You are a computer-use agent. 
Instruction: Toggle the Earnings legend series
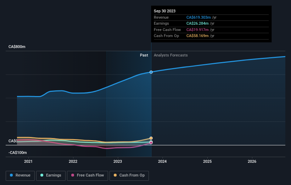51,175
